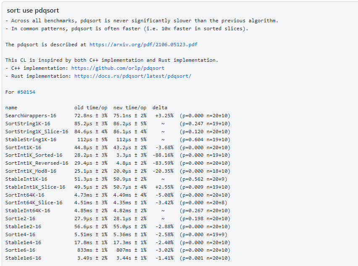Open the arxiv.org pdqsort paper link
This screenshot has height=266, width=358.
(143, 44)
